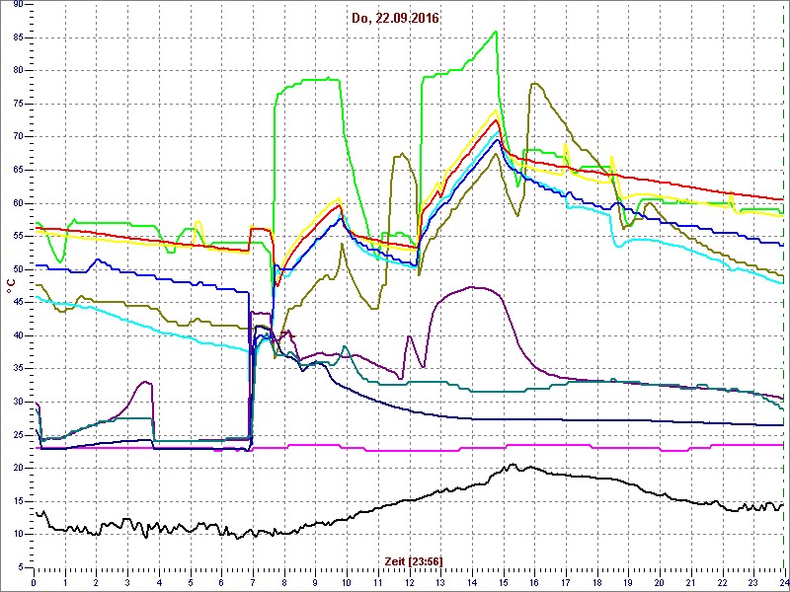Pick hour 0 on the time axis

[34, 581]
